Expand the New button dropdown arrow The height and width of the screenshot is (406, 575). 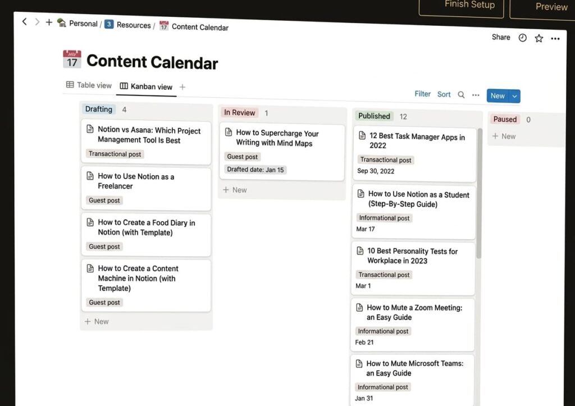(514, 96)
